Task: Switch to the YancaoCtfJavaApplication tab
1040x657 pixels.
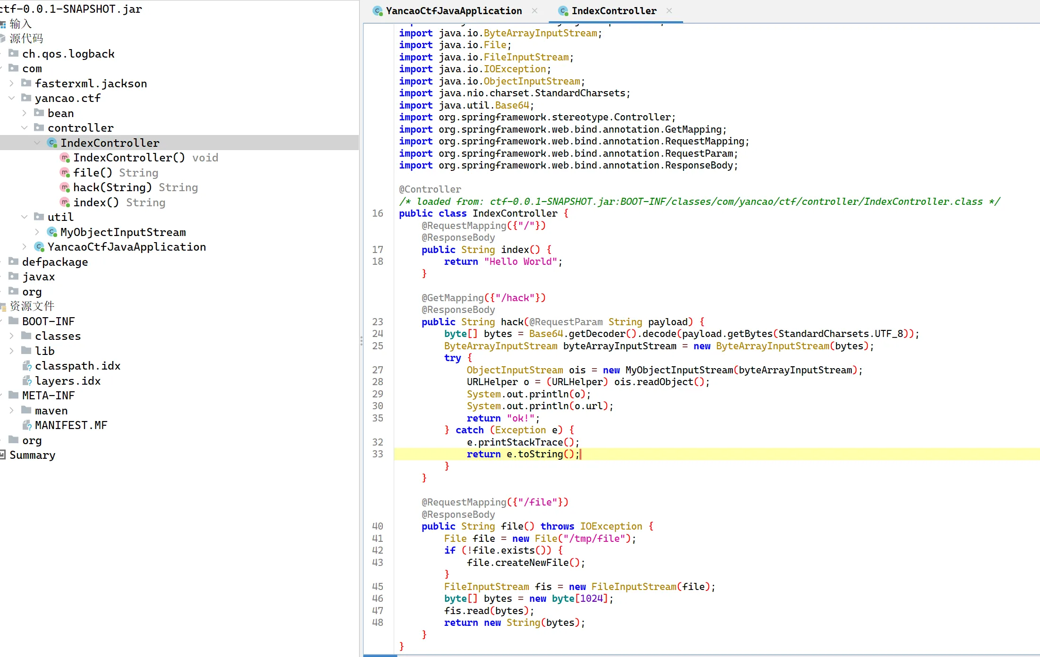Action: point(453,11)
